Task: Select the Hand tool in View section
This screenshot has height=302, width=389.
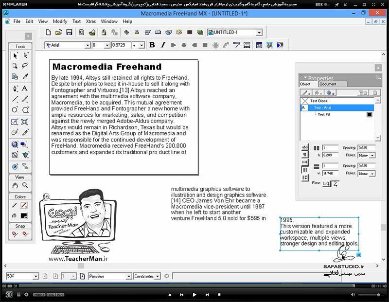Action: pyautogui.click(x=15, y=185)
